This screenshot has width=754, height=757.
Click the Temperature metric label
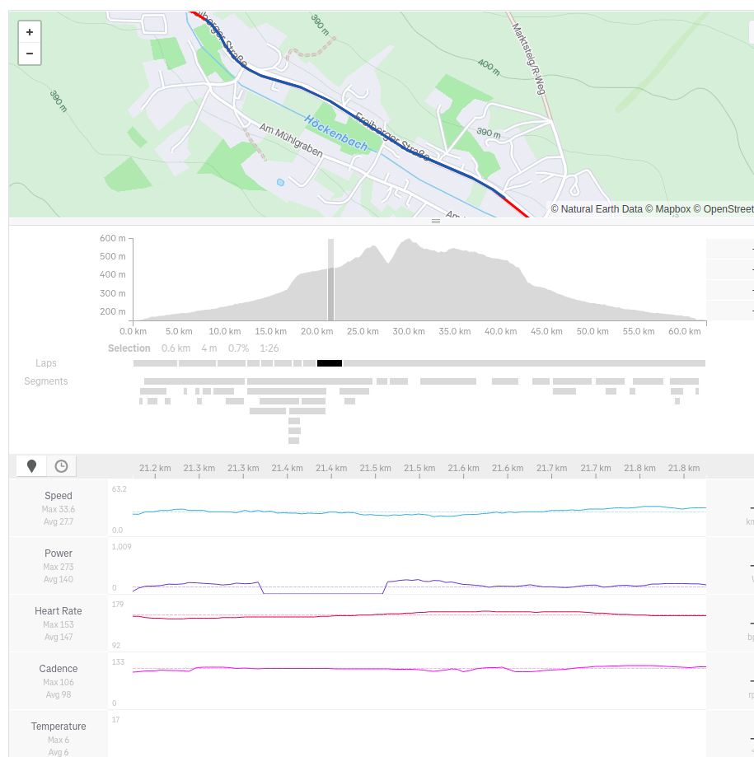pyautogui.click(x=59, y=727)
